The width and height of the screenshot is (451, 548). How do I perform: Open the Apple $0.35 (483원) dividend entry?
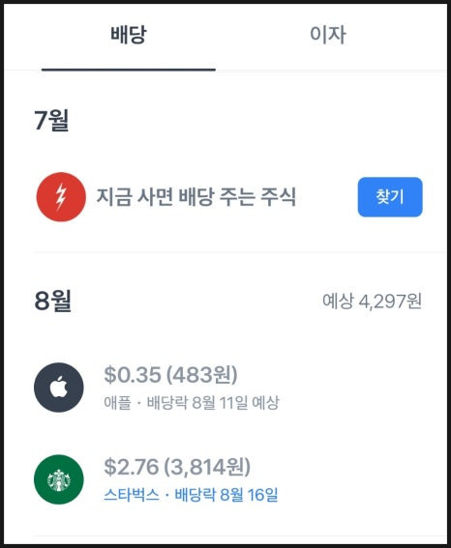[x=224, y=388]
